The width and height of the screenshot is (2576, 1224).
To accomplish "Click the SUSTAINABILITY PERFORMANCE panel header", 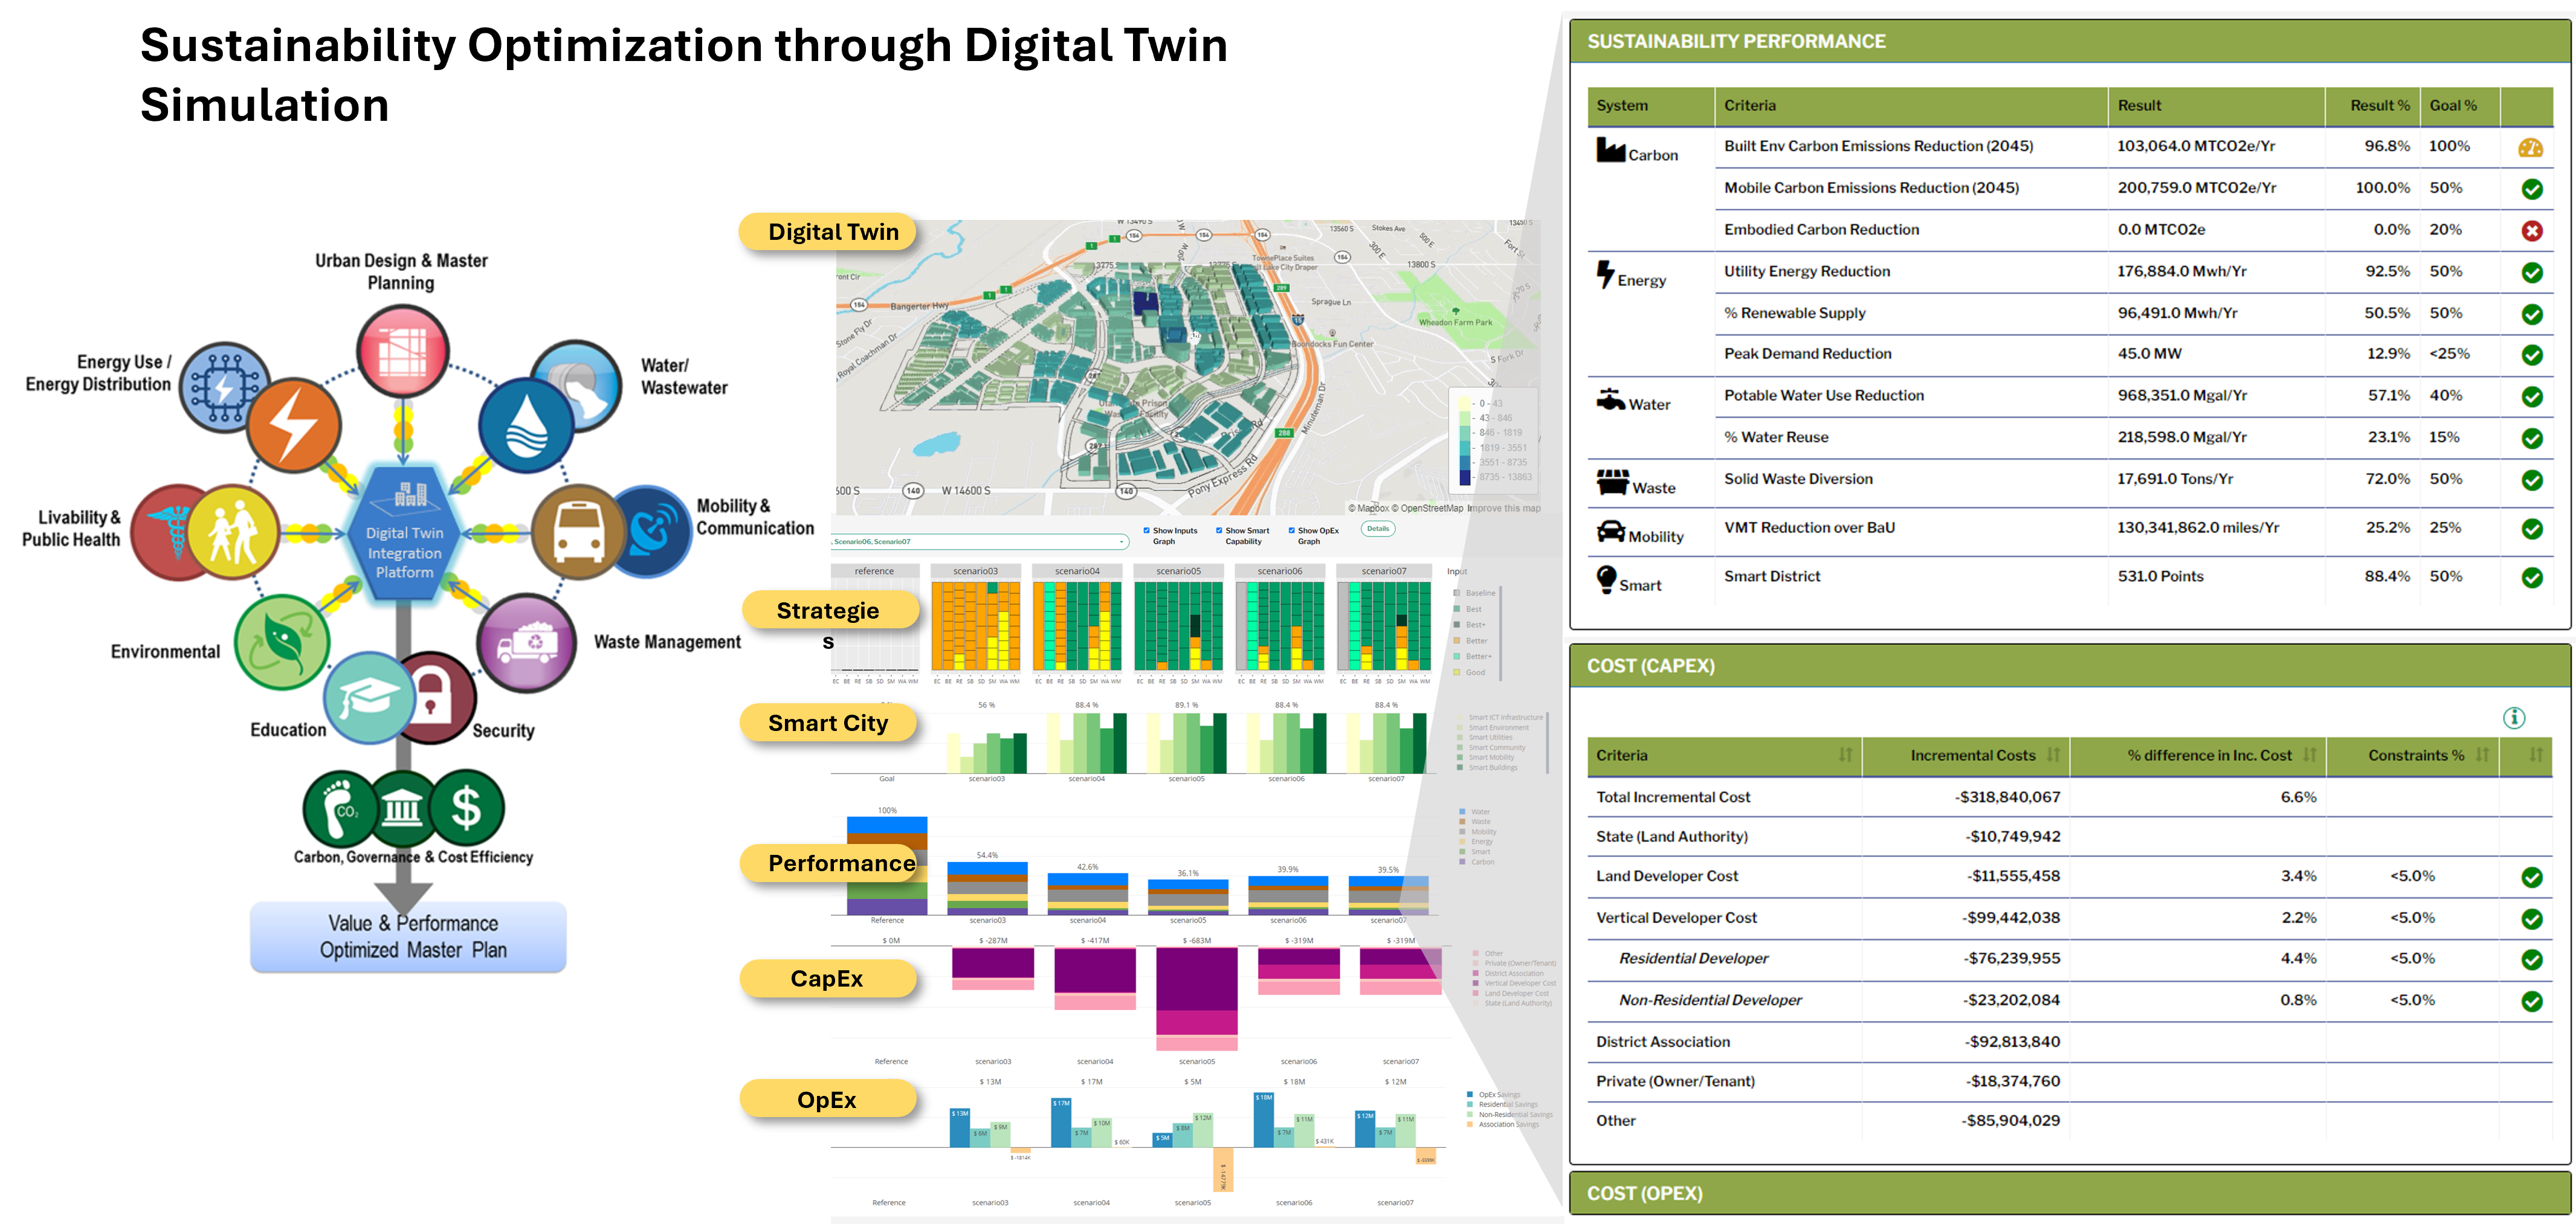I will [x=2069, y=42].
